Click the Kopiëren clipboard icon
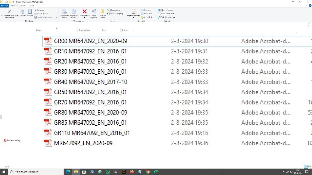Viewport: 312px width, 175px height. [x=22, y=12]
